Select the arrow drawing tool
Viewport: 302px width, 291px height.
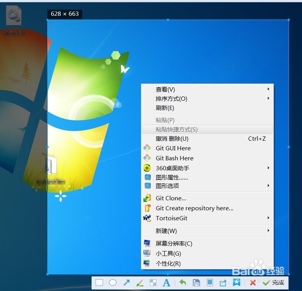(x=127, y=283)
